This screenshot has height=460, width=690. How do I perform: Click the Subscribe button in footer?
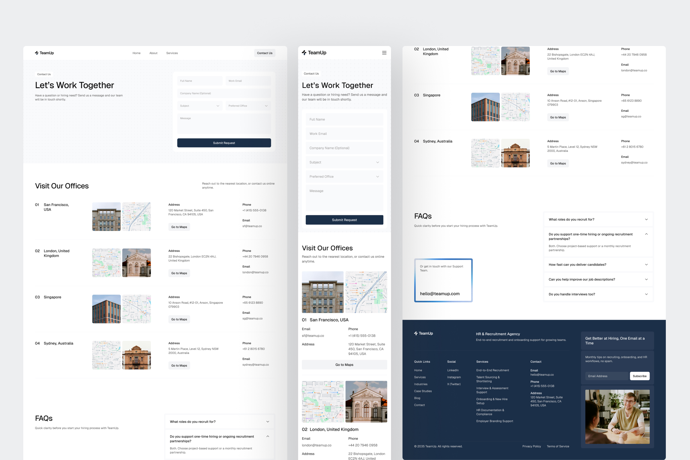(x=639, y=376)
